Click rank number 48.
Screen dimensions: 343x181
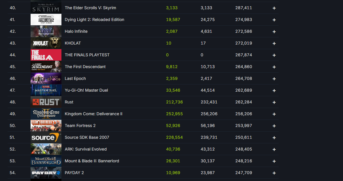point(13,102)
